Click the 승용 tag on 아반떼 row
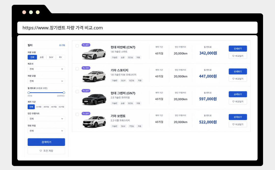The width and height of the screenshot is (275, 170). tap(122, 58)
